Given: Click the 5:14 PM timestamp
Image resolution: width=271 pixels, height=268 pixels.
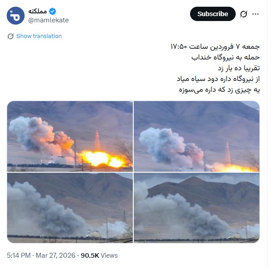Looking at the screenshot, I should 19,255.
